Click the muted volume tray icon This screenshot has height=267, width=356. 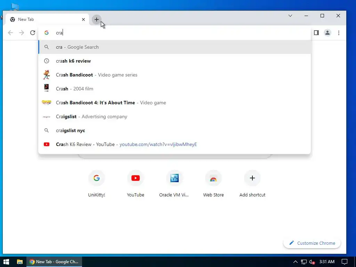pyautogui.click(x=312, y=262)
